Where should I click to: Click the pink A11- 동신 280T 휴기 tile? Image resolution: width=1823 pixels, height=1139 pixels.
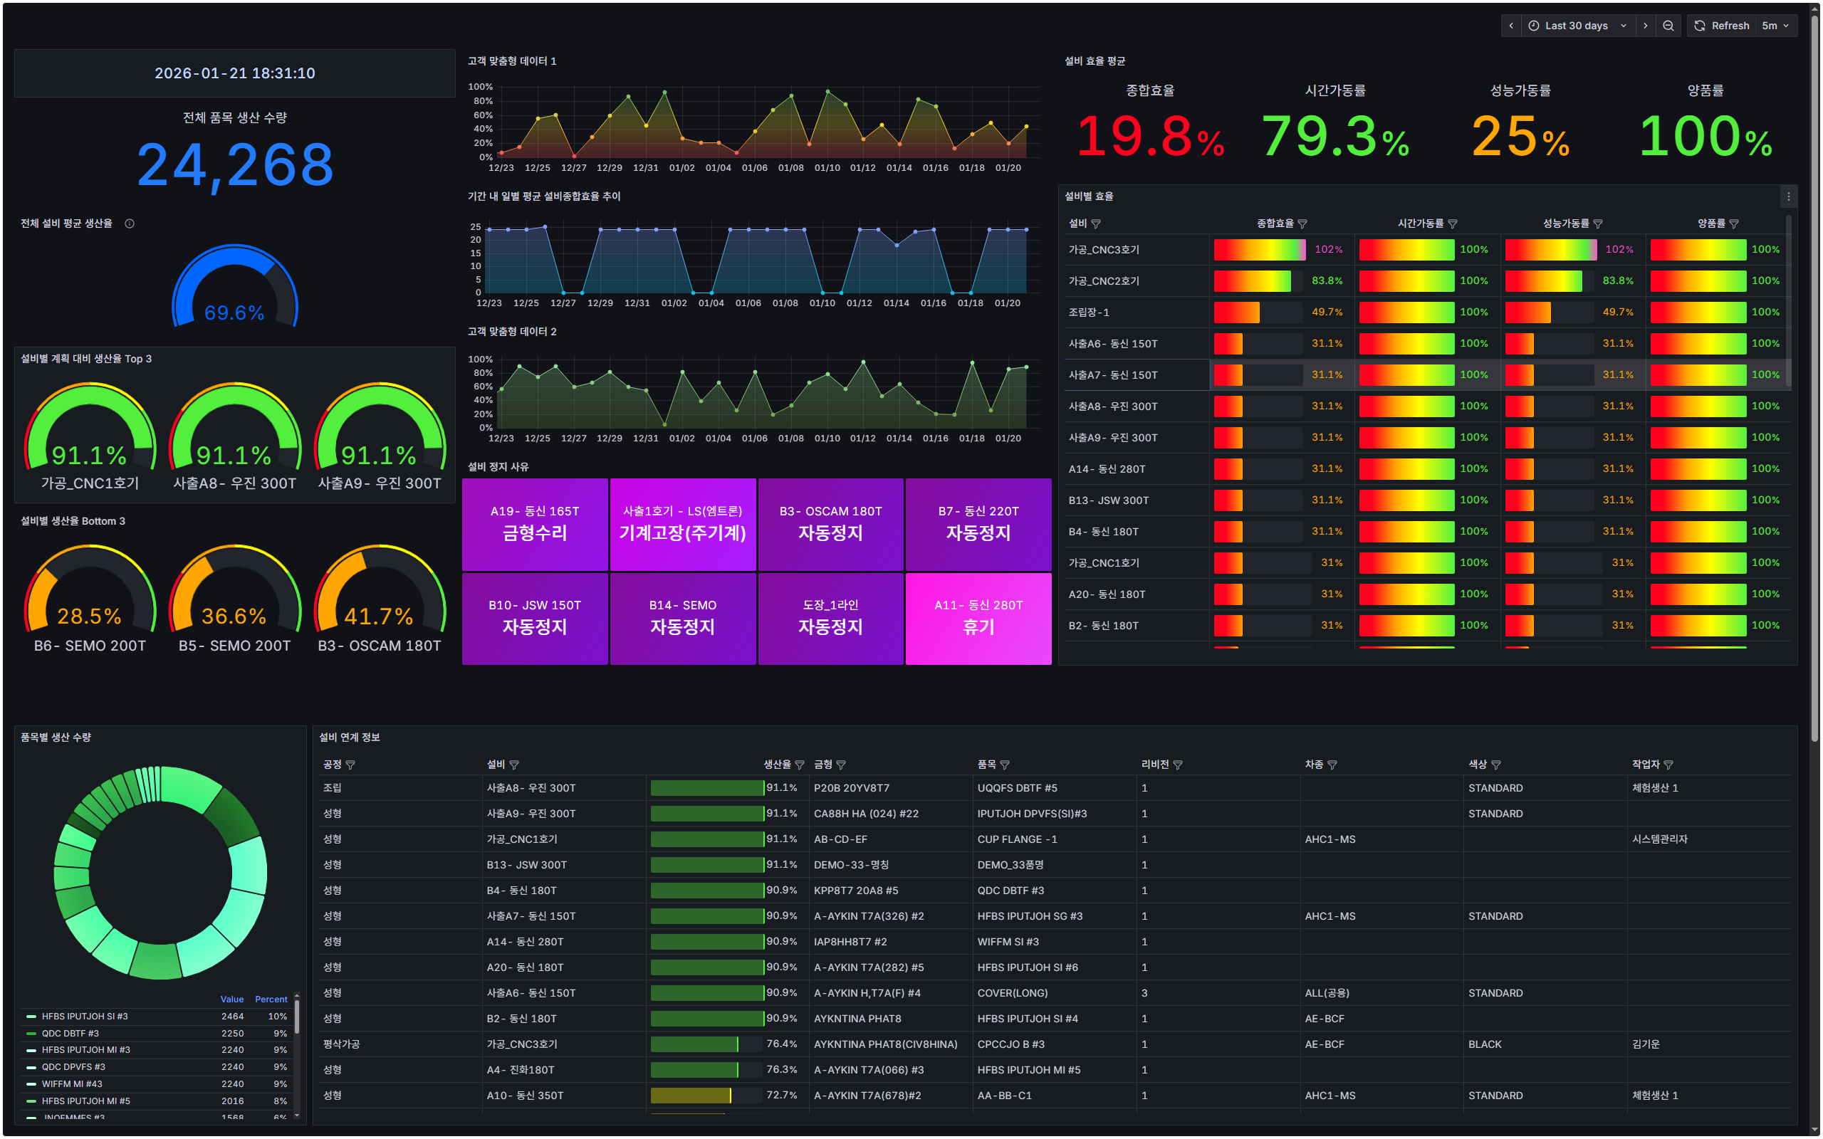(x=978, y=618)
